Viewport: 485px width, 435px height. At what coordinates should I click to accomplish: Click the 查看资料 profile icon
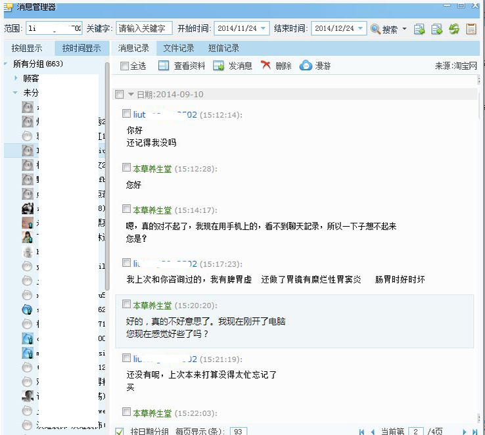[164, 66]
